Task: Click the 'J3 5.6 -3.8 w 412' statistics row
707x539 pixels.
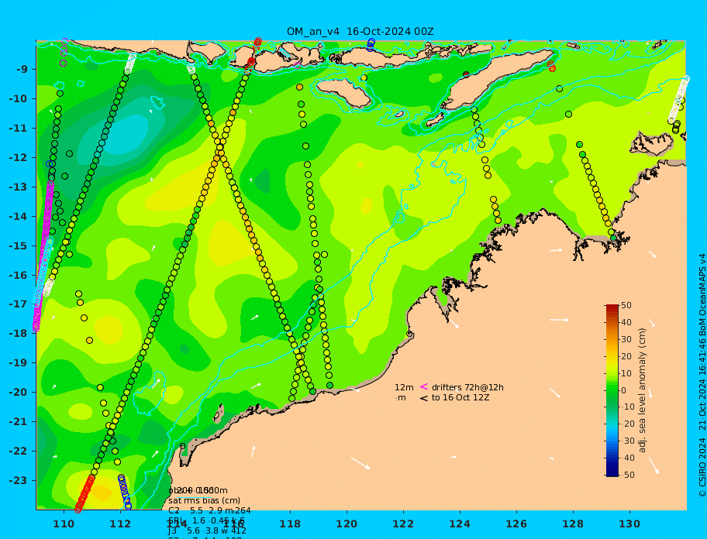Action: (x=208, y=531)
